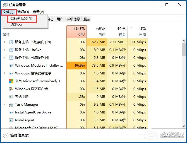This screenshot has width=187, height=143.
Task: Expand the 服务主机: 网络服务 (4) group
Action: click(4, 58)
